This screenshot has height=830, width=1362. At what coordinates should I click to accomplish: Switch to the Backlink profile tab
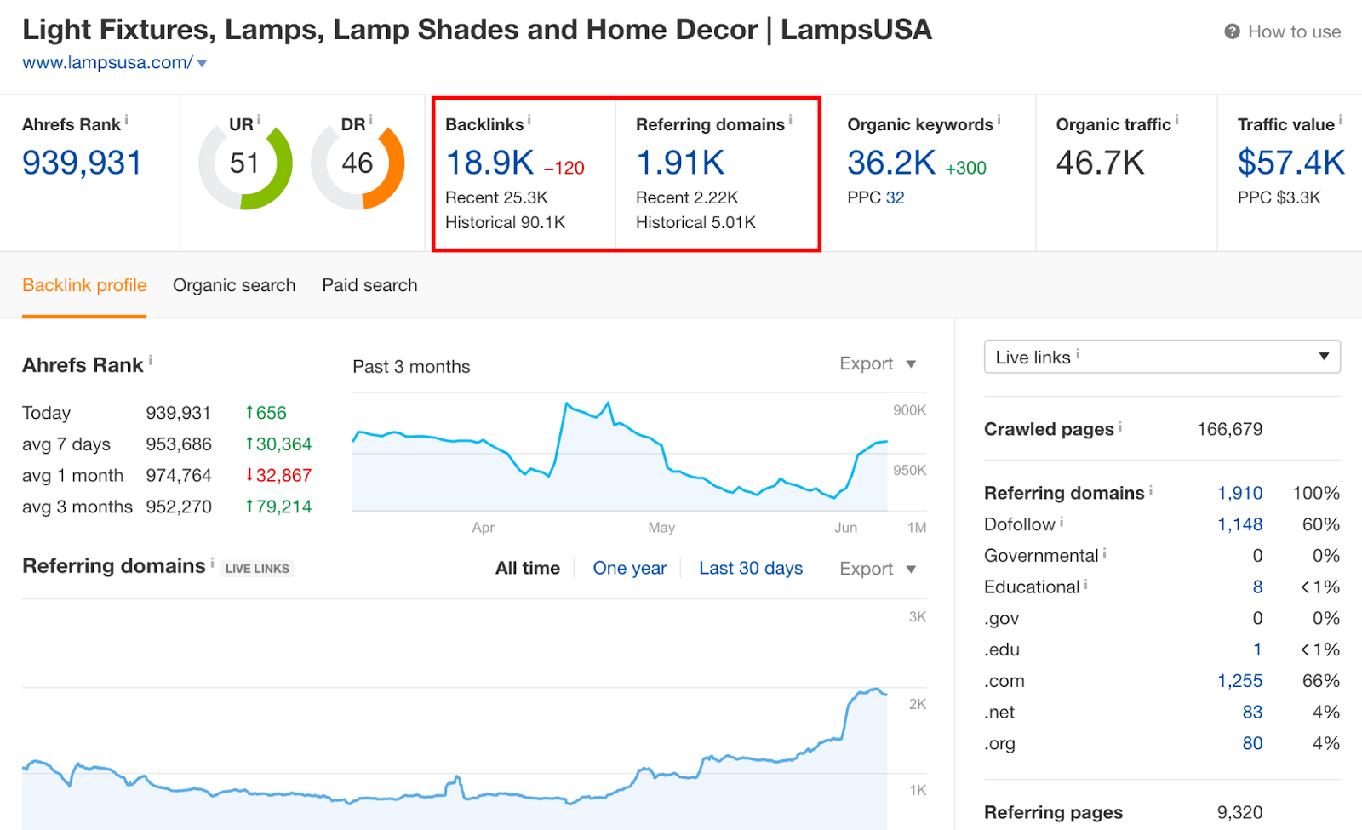pyautogui.click(x=84, y=285)
